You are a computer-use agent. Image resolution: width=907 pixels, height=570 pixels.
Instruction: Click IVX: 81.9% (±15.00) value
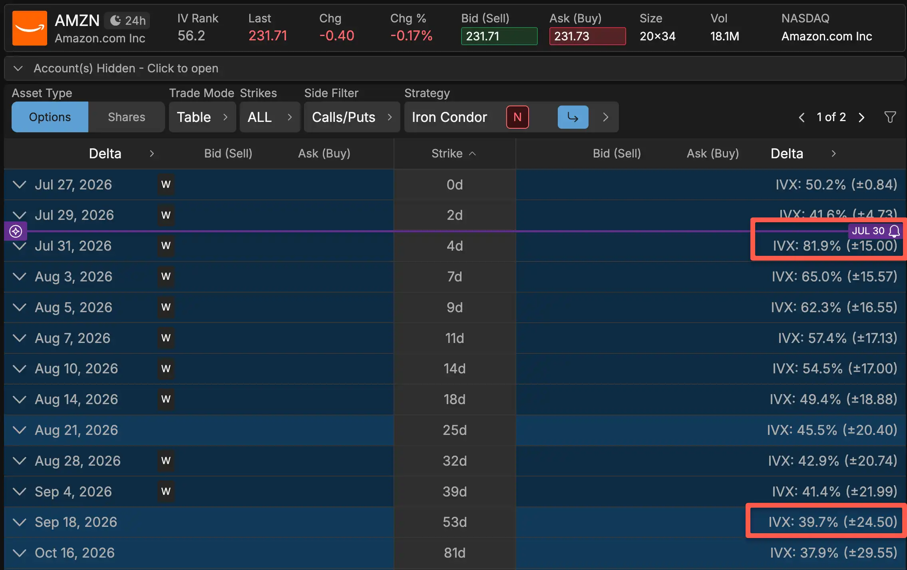click(x=835, y=246)
